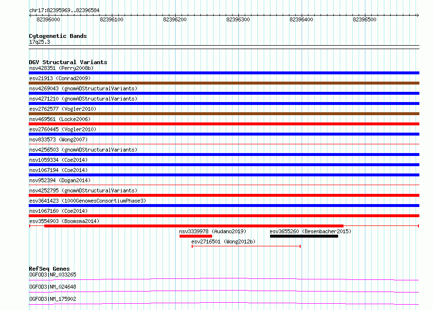Click the thin red line under nsv833573
Screen dimensions: 433x310
(x=224, y=144)
